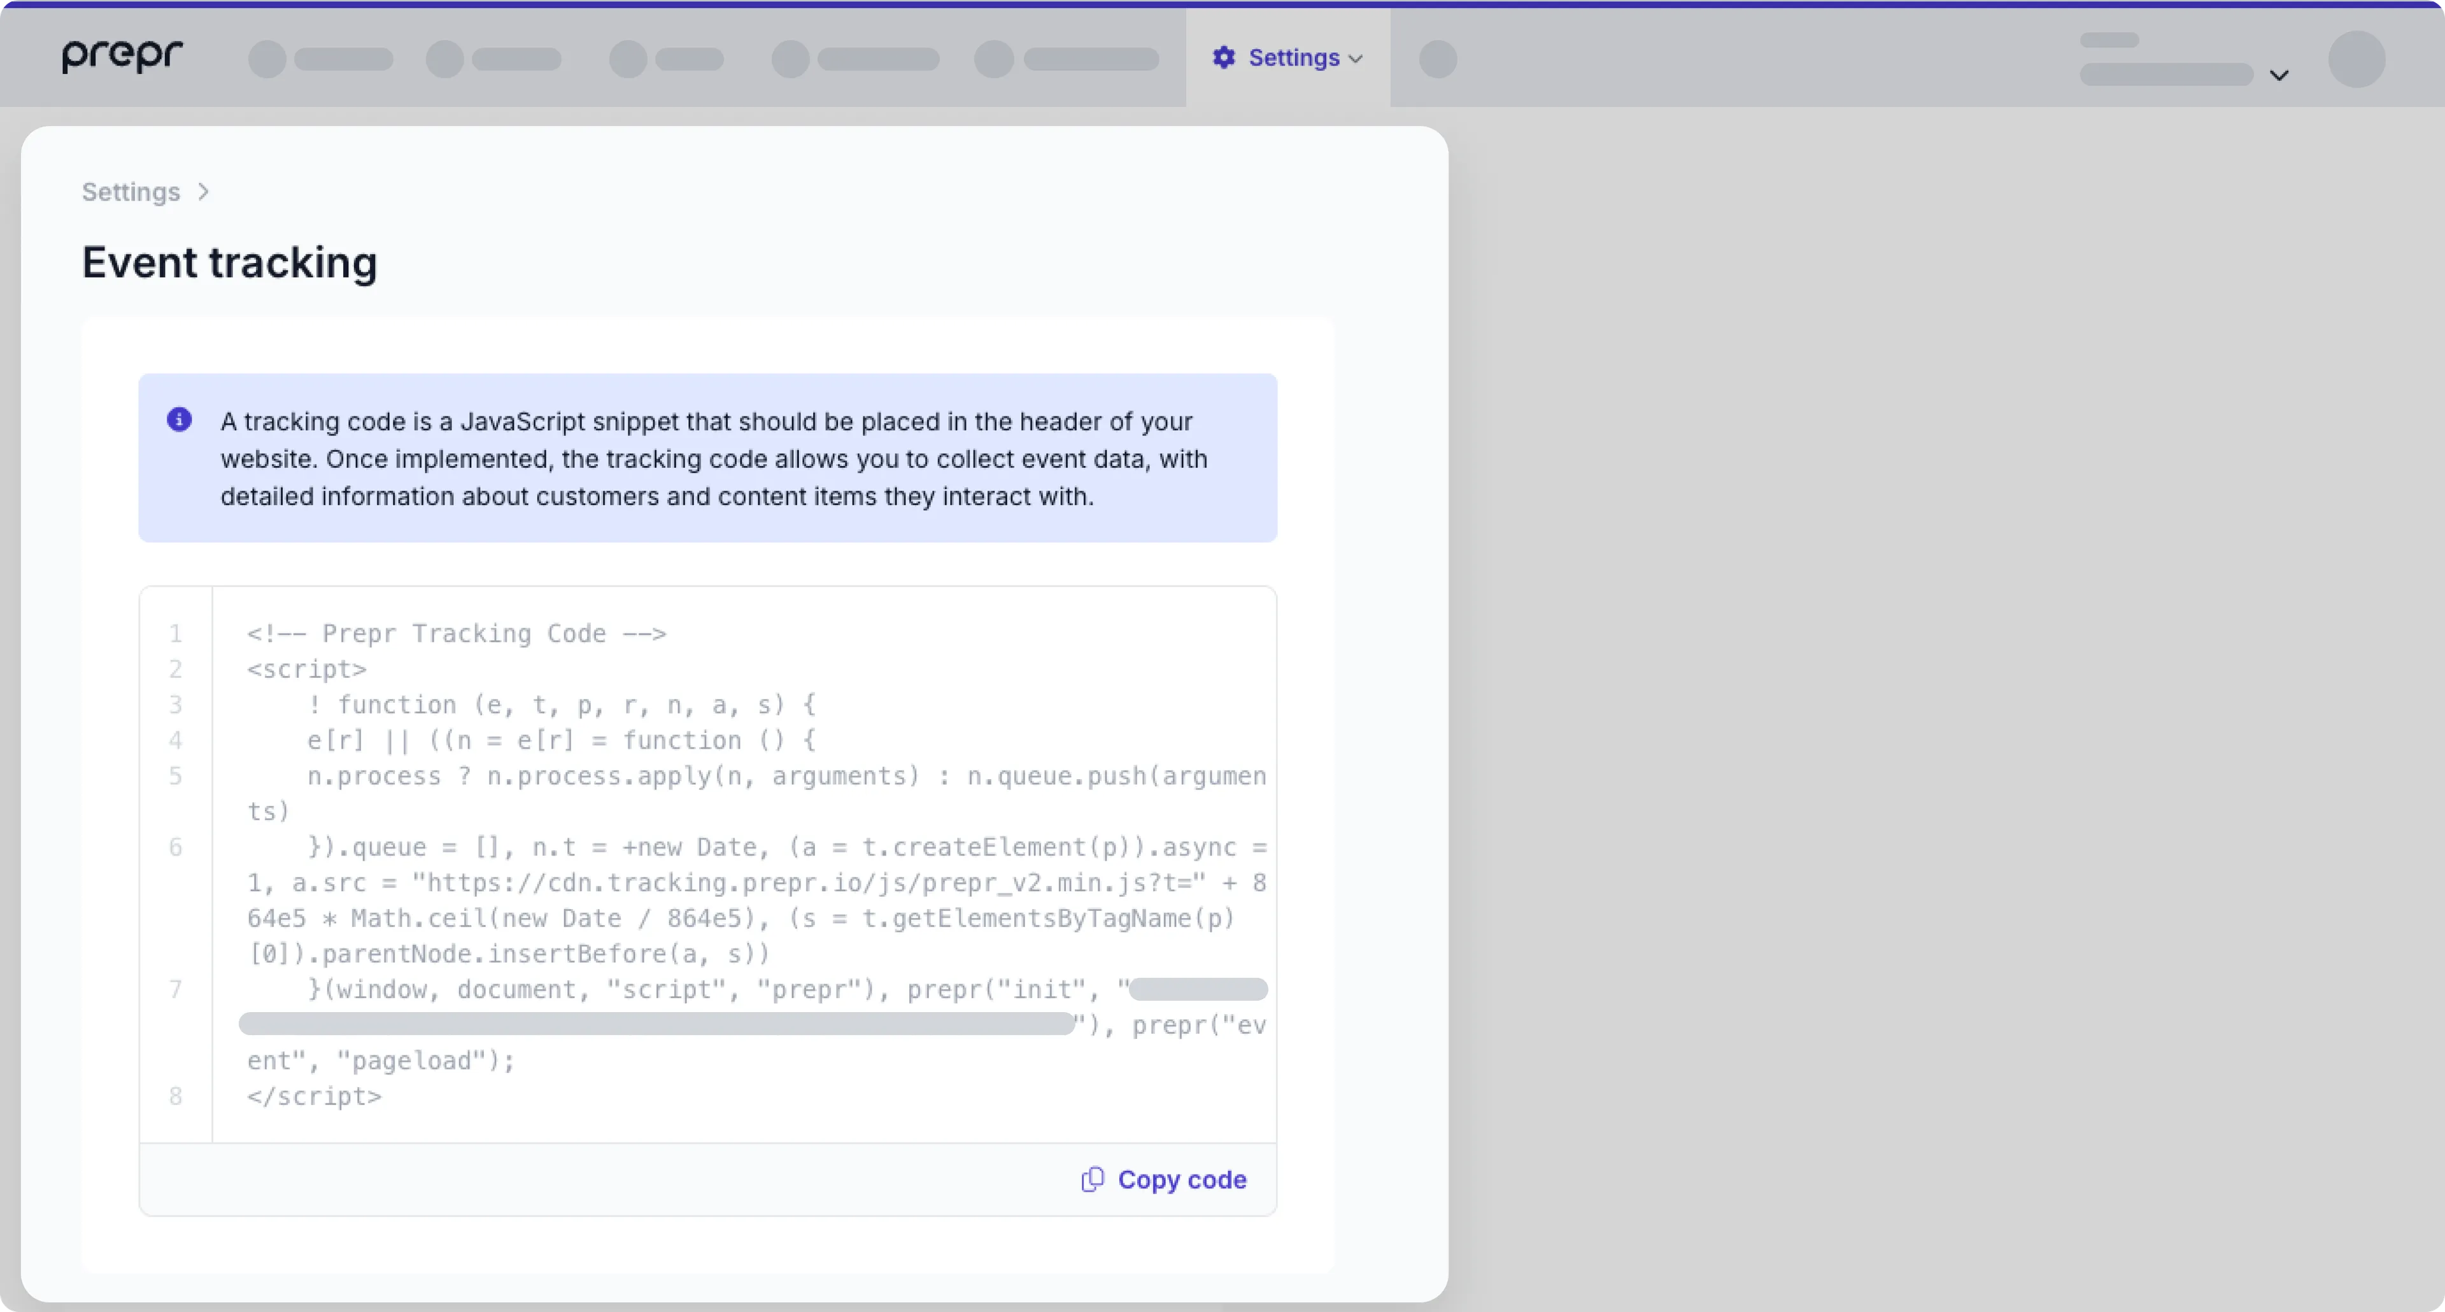Click the "! function (e, t, p, r, n, a, s) {" line

[x=561, y=704]
